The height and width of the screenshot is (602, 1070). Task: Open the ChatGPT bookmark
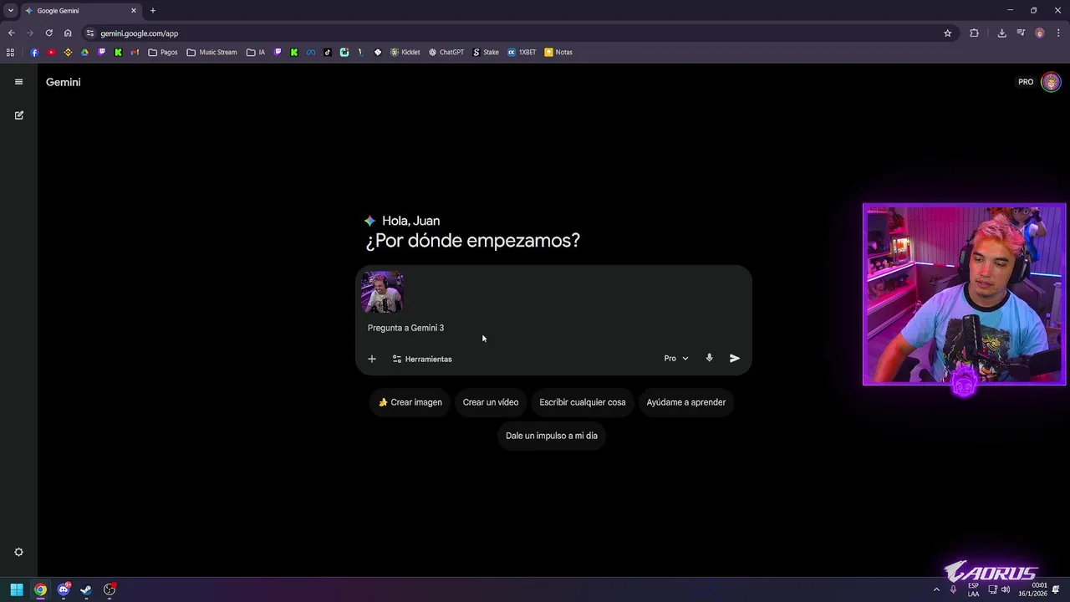pyautogui.click(x=446, y=52)
